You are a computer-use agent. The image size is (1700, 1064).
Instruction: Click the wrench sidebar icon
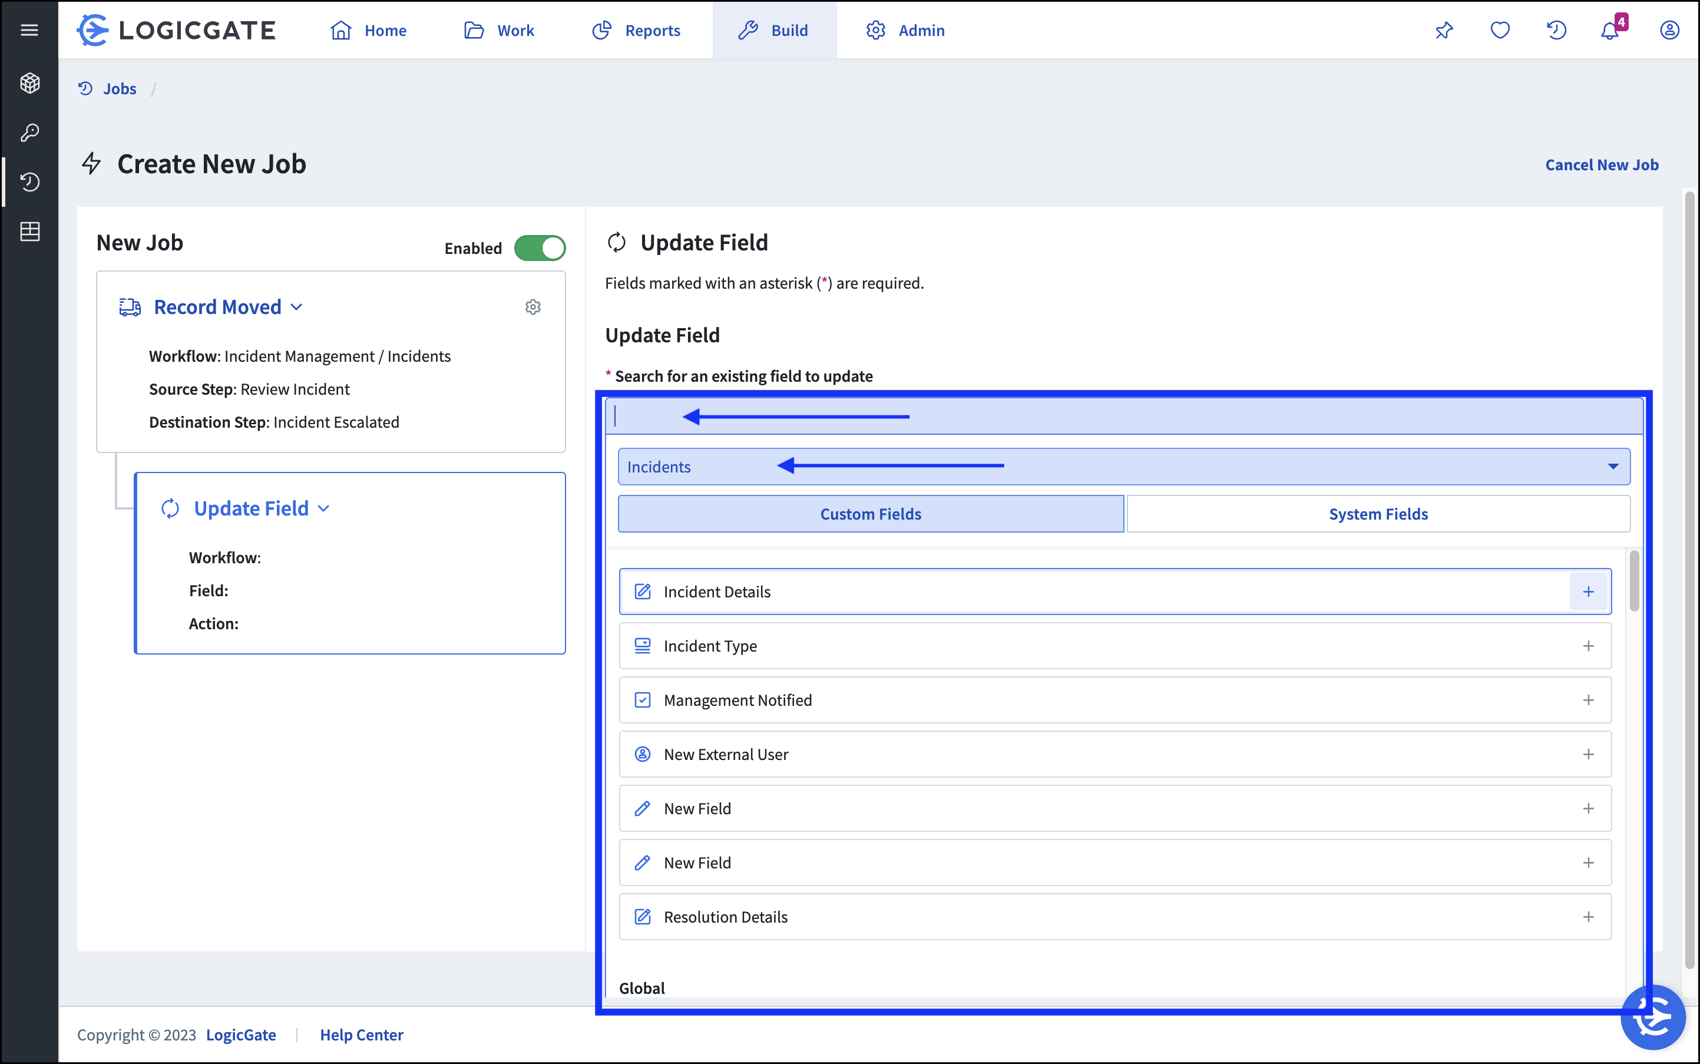29,133
